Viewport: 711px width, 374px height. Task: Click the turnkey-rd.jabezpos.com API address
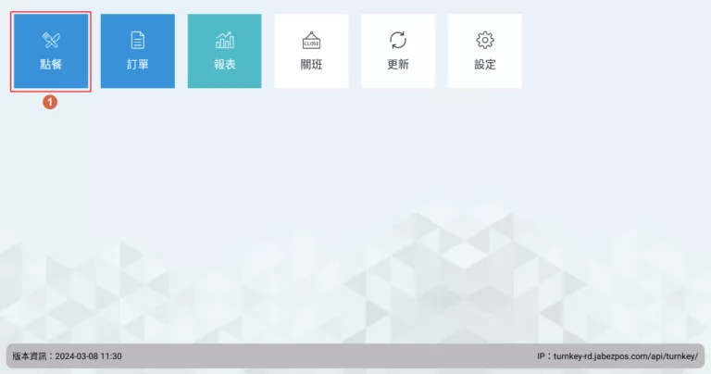coord(625,356)
